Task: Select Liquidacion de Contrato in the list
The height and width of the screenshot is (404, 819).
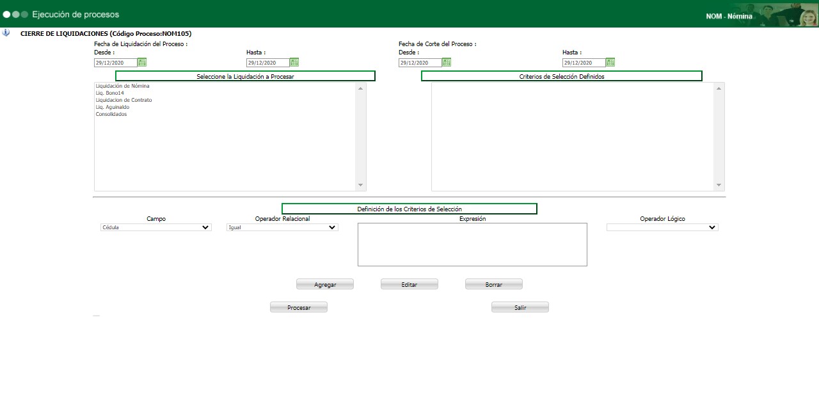Action: click(x=124, y=100)
